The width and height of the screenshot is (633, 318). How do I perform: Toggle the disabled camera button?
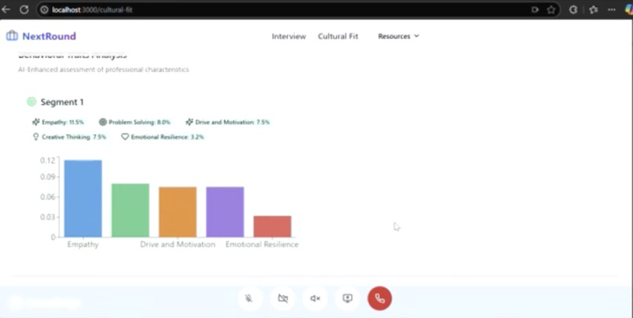point(283,298)
